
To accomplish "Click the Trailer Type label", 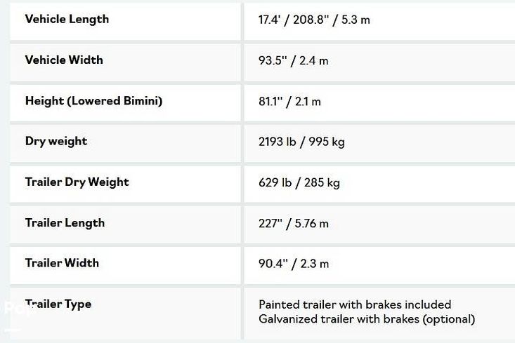I will [x=58, y=304].
